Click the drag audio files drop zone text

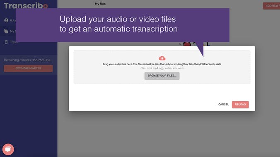pyautogui.click(x=162, y=64)
